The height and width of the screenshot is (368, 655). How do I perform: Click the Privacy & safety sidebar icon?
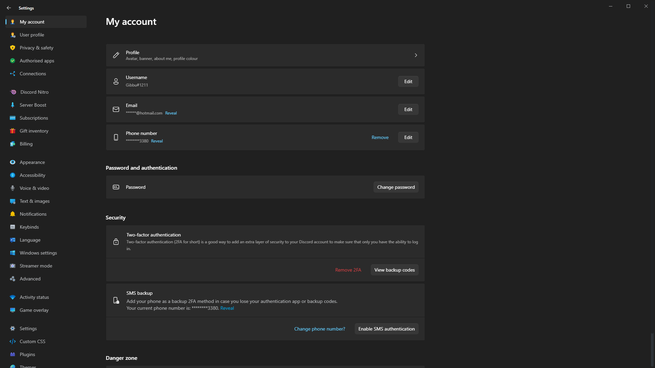coord(12,48)
